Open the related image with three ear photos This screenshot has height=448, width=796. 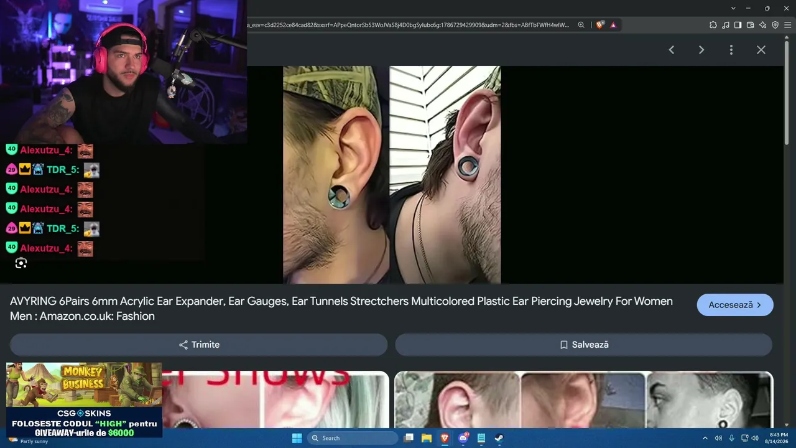tap(584, 399)
